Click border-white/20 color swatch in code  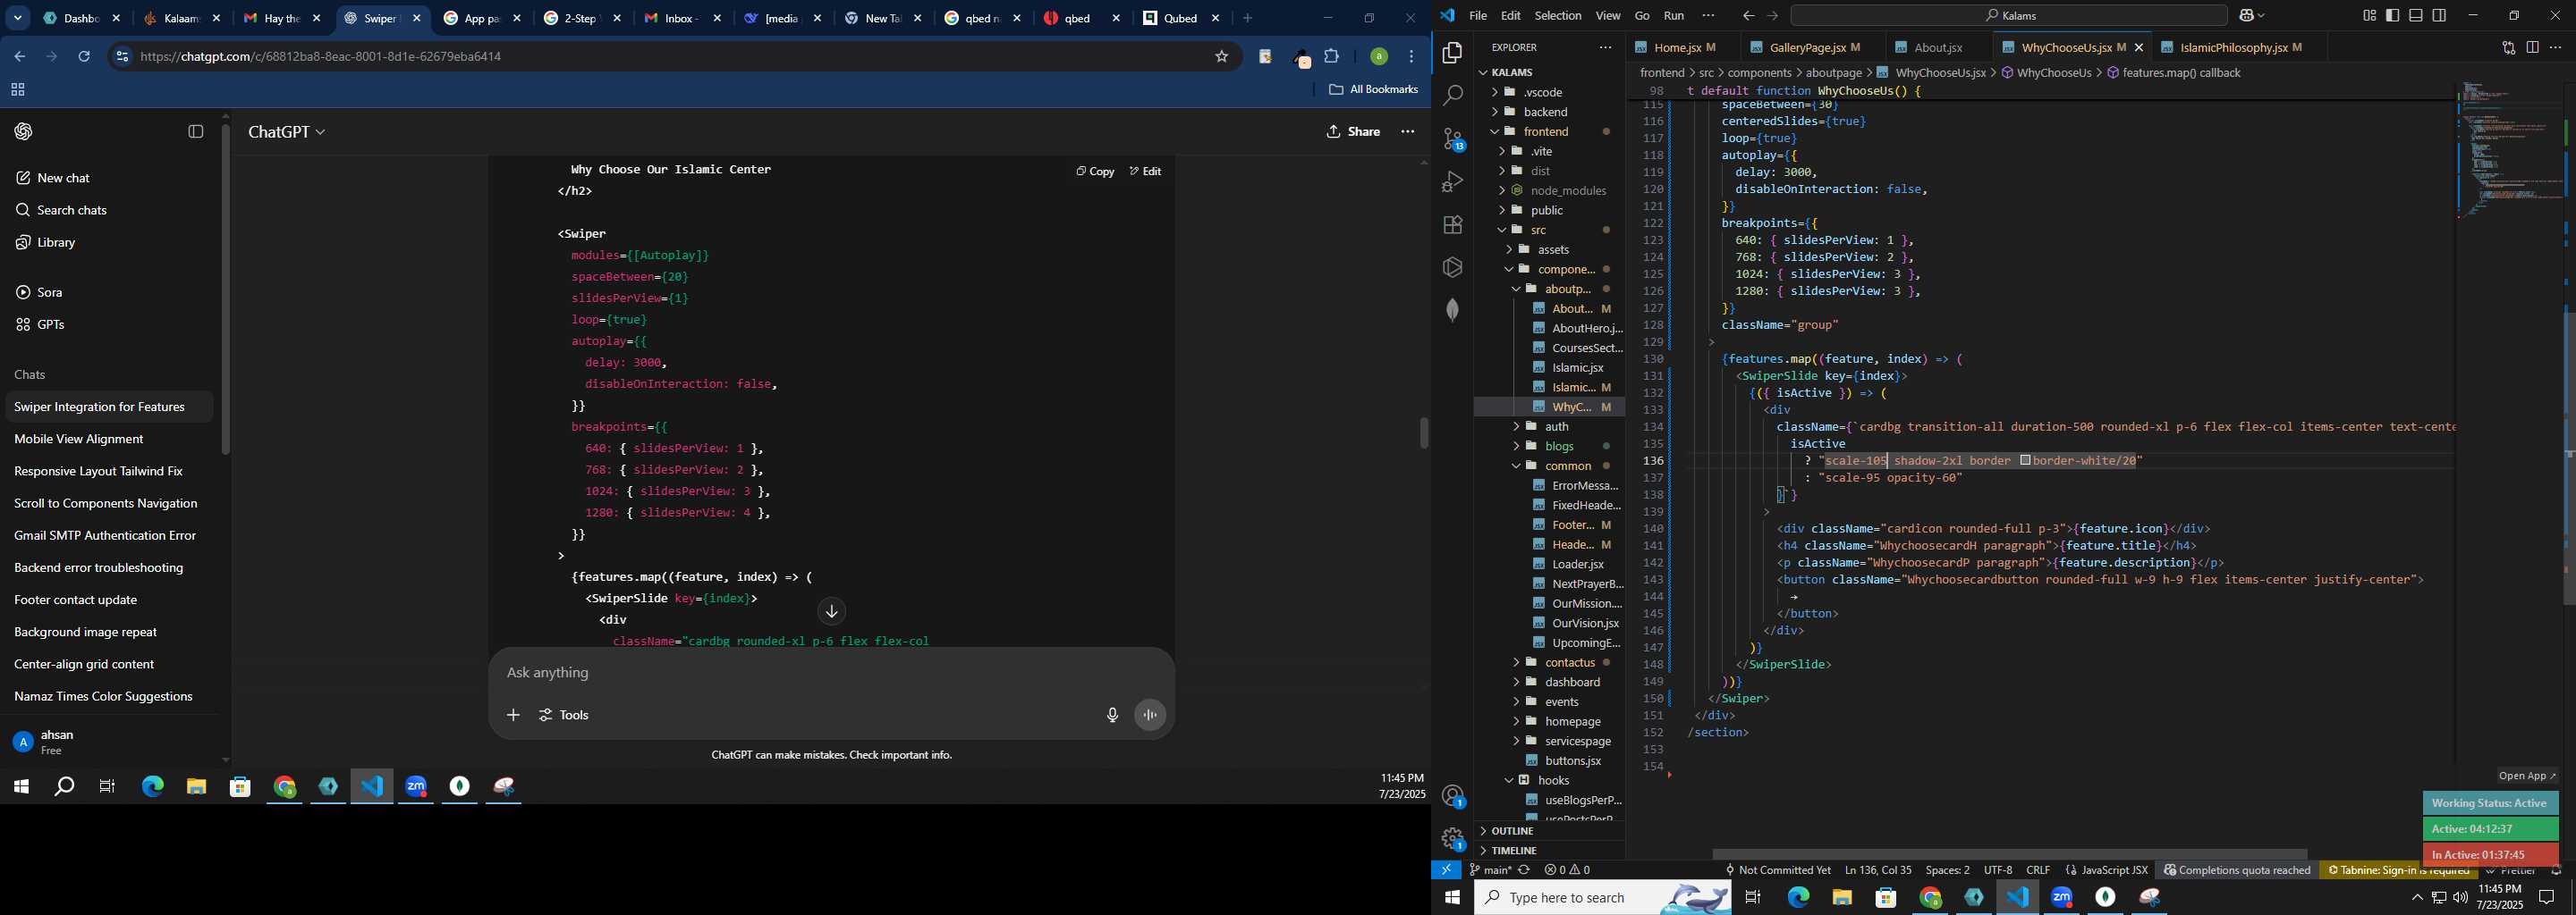(2025, 460)
